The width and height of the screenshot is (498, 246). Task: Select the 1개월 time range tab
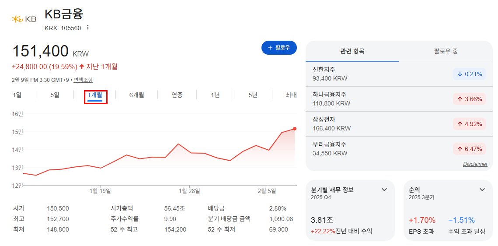[x=95, y=95]
